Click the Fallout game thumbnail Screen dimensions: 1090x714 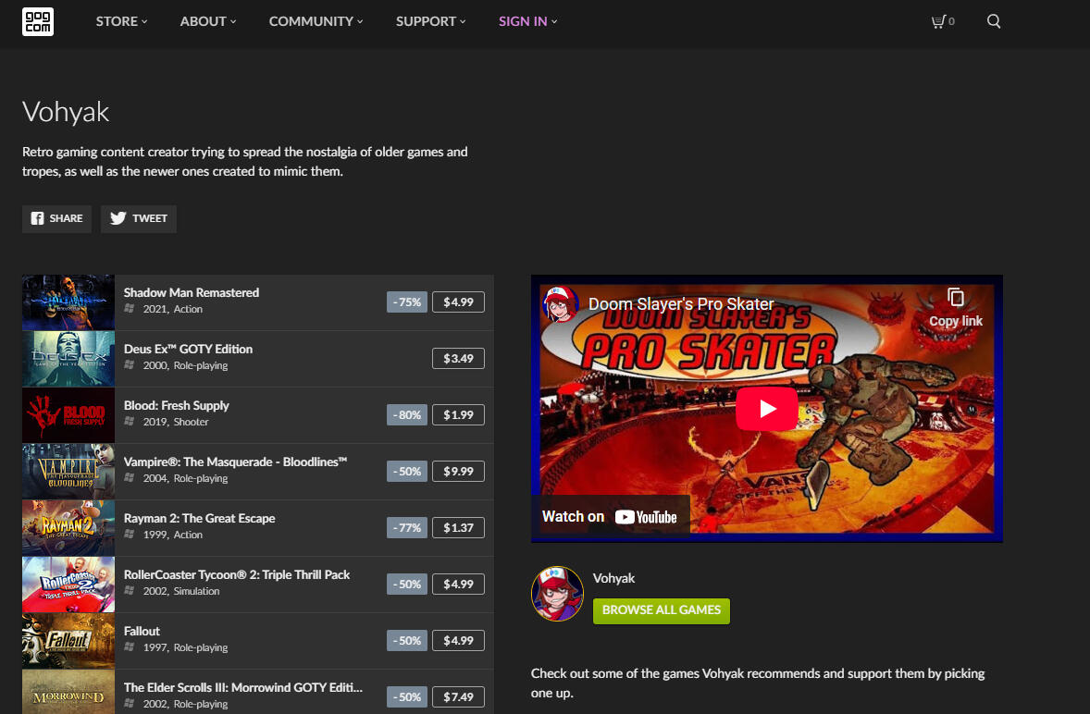tap(68, 641)
